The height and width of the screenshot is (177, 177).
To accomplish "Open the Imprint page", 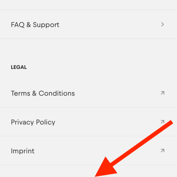I will 23,151.
